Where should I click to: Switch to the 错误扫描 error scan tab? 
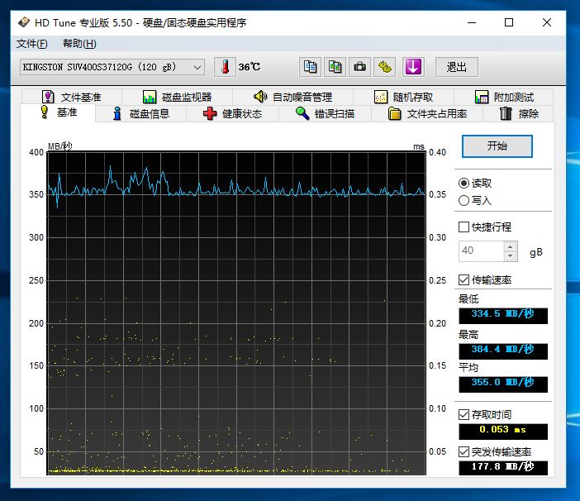click(325, 114)
